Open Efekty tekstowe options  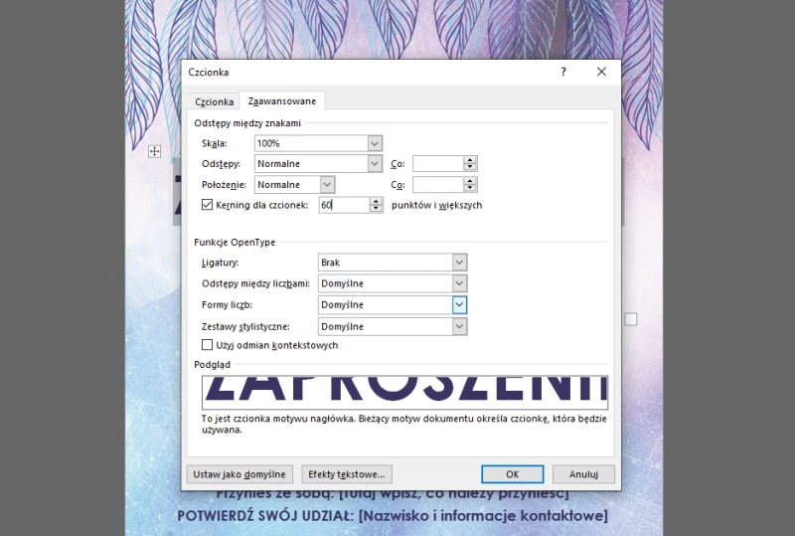pyautogui.click(x=348, y=474)
